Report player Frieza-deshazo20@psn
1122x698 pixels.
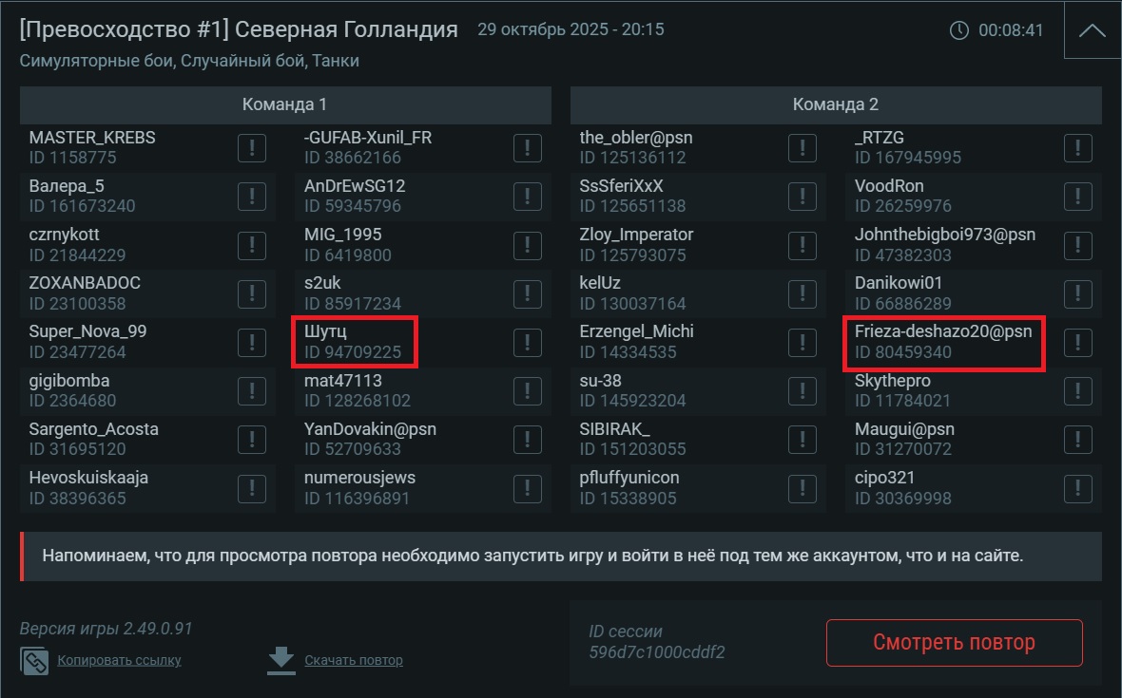[1077, 342]
